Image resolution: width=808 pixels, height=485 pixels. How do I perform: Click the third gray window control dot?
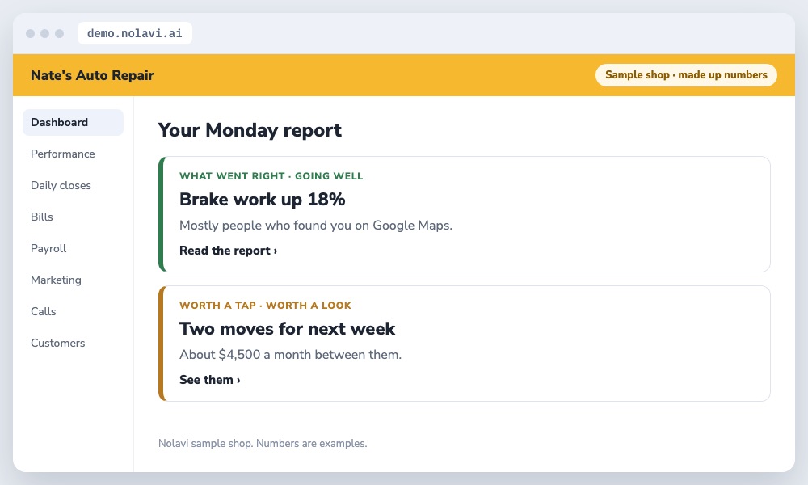(x=59, y=33)
